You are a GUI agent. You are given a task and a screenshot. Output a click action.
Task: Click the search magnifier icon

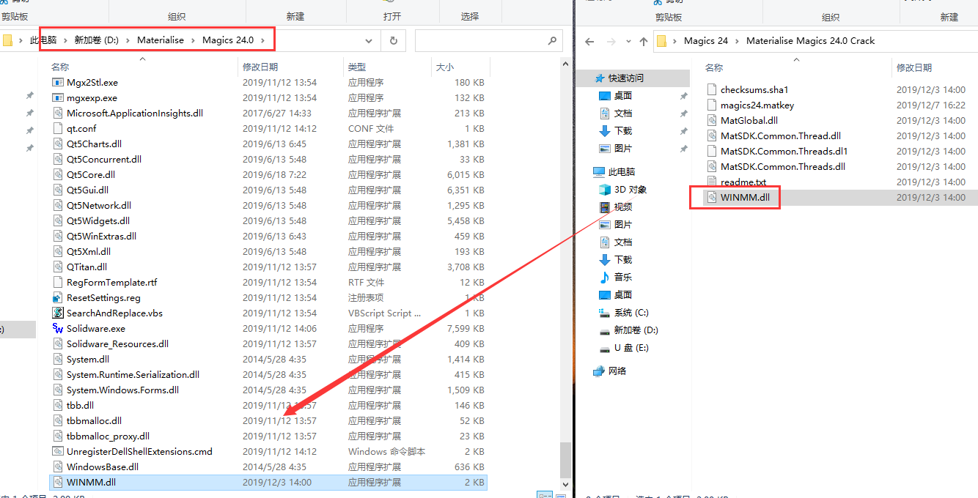(552, 41)
